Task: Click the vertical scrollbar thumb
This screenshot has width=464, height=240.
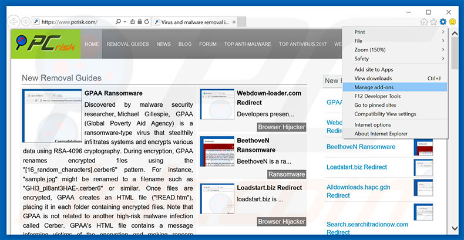Action: coord(455,54)
